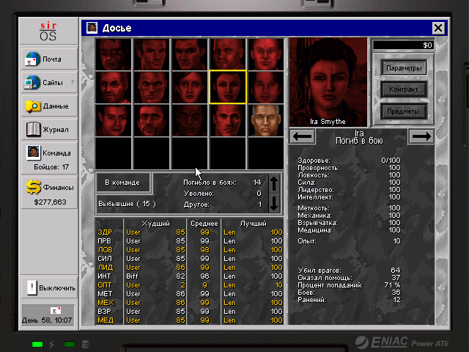This screenshot has width=469, height=352.
Task: Click the $277,663 finances amount
Action: coord(50,202)
